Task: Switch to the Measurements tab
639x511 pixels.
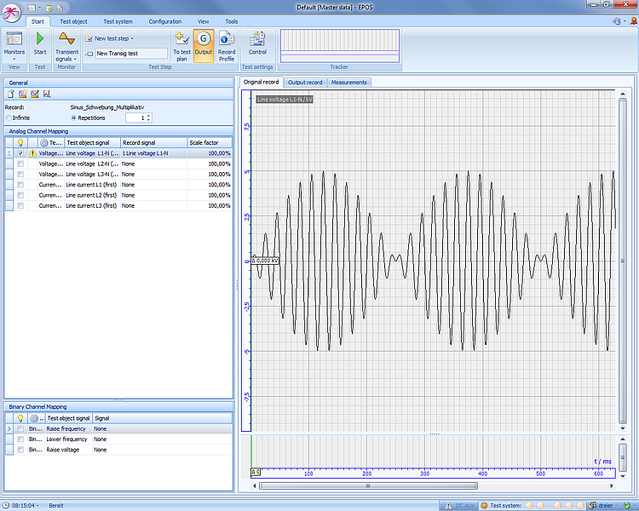Action: tap(349, 83)
